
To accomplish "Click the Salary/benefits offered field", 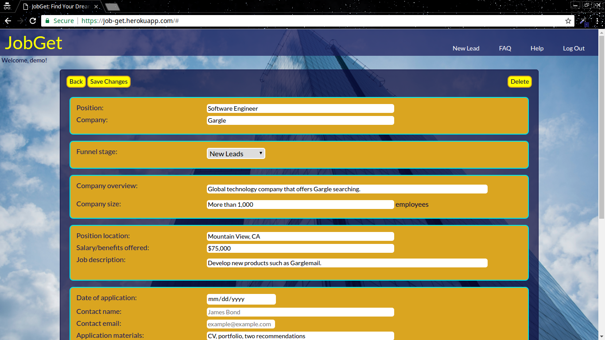I will 300,248.
